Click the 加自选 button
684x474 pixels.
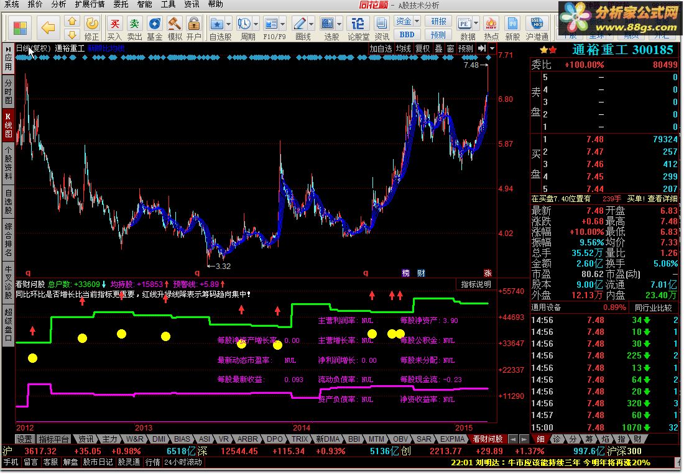tap(381, 49)
